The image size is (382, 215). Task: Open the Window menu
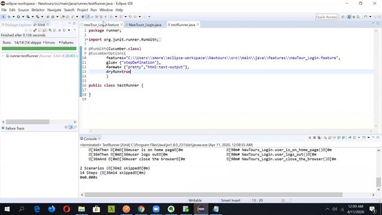pos(106,10)
